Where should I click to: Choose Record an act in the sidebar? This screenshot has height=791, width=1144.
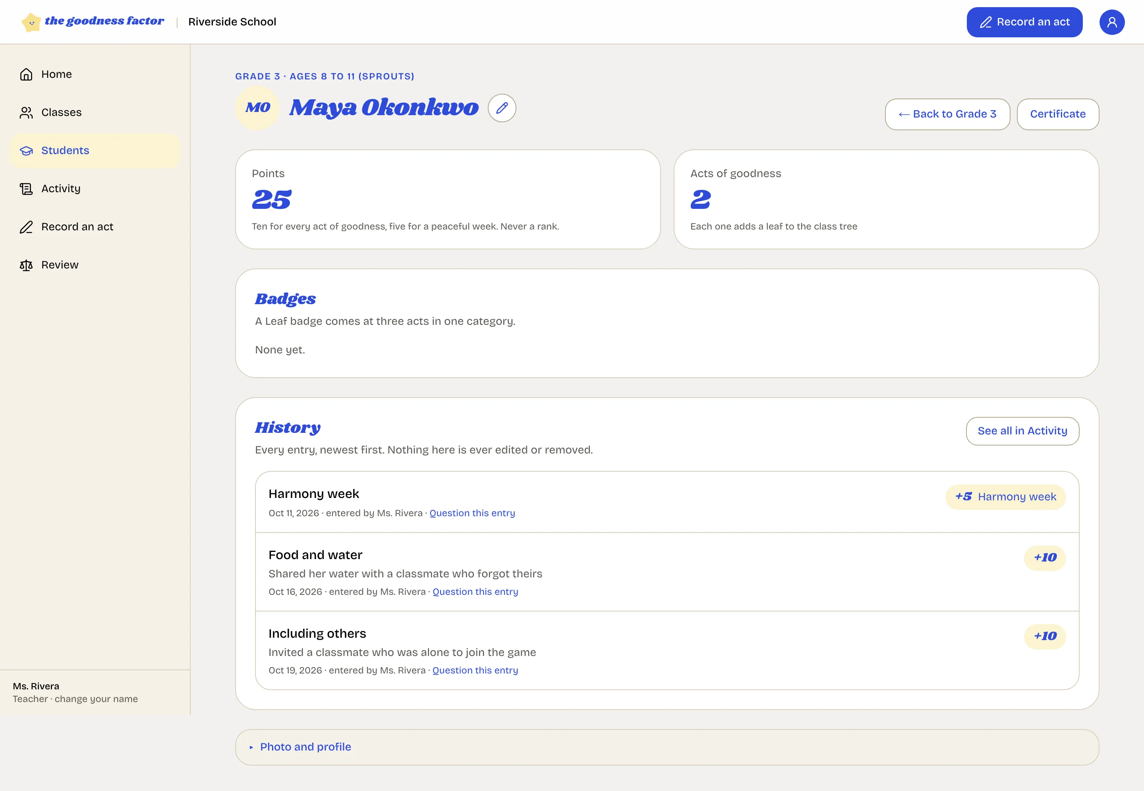point(95,227)
